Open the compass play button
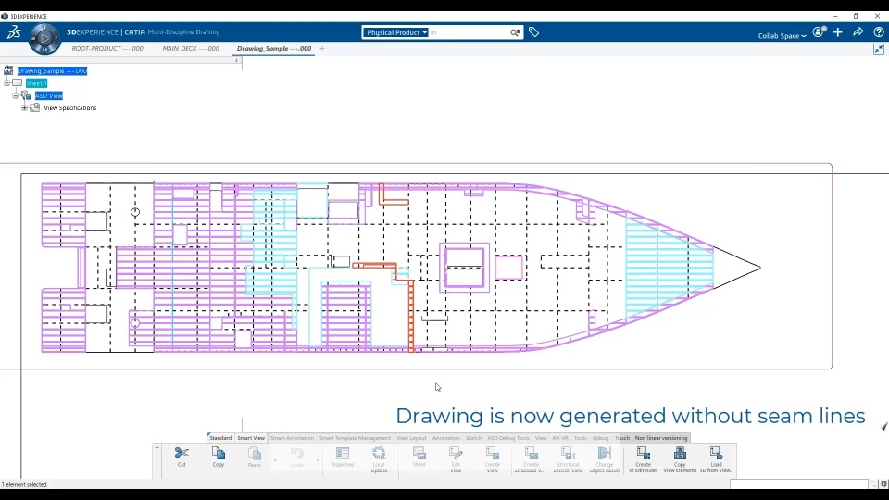This screenshot has height=500, width=889. pyautogui.click(x=44, y=39)
